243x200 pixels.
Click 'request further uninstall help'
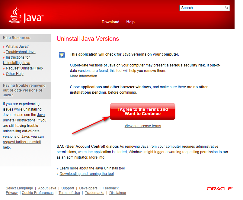[x=22, y=142]
